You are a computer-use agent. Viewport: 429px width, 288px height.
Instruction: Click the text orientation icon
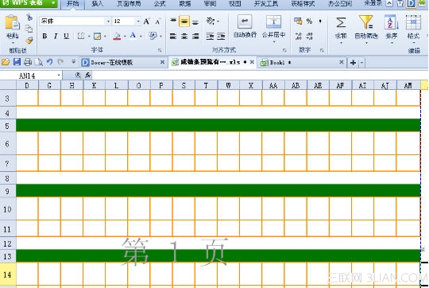tap(210, 21)
